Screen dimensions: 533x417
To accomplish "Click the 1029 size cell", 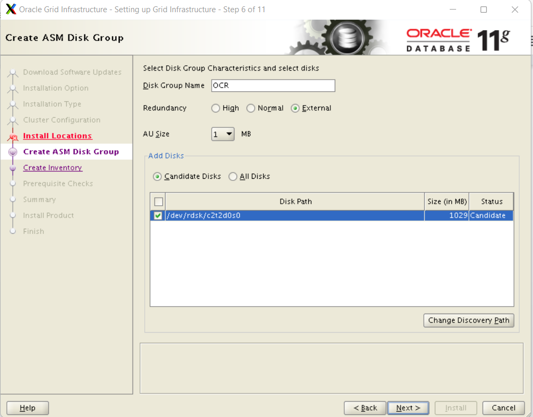I will pos(447,215).
